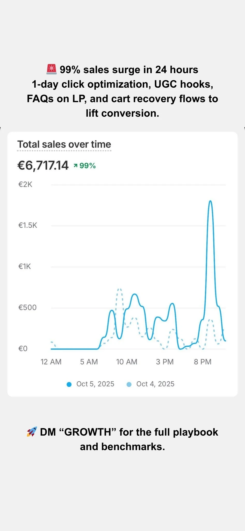Click the green upward trend arrow

coord(76,165)
